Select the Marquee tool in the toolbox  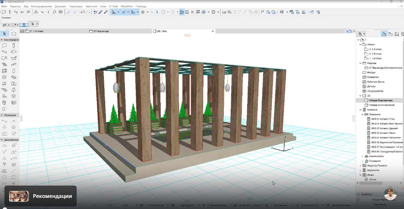(x=14, y=34)
